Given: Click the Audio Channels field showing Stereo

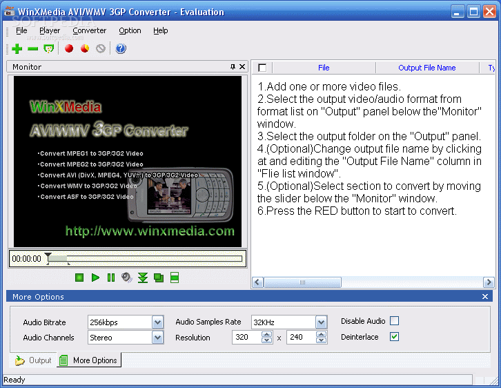Looking at the screenshot, I should [120, 338].
